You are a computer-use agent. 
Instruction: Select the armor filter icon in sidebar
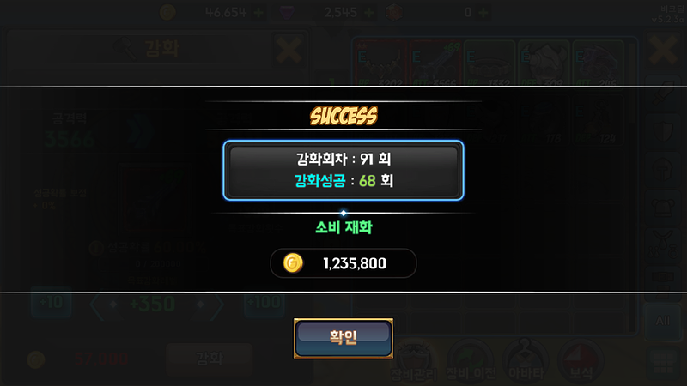(663, 207)
